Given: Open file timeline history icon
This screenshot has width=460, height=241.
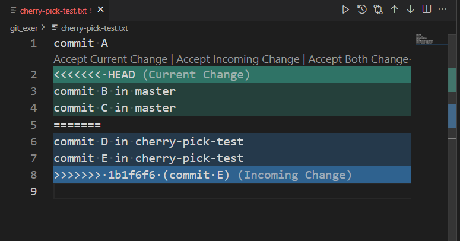Looking at the screenshot, I should (362, 9).
